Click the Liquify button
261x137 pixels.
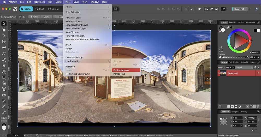[46, 17]
